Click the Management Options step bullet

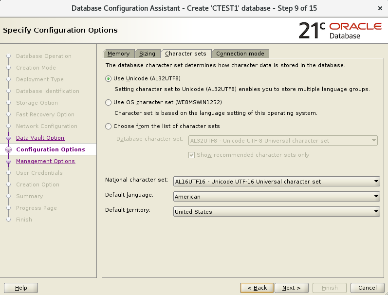(9, 161)
